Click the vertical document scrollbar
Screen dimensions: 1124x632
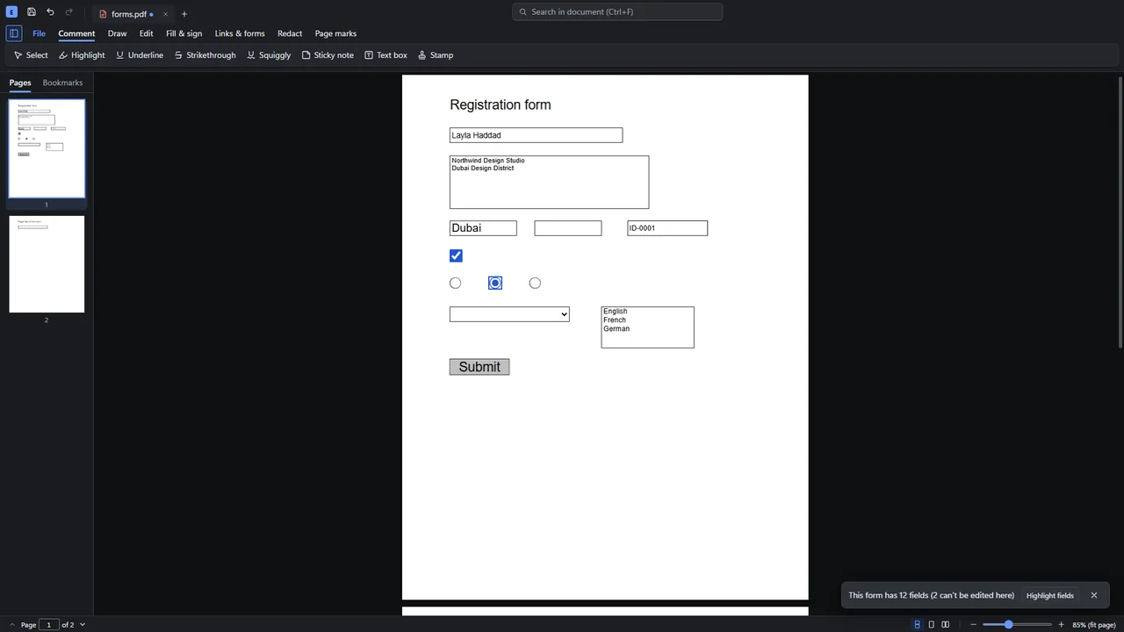[x=1120, y=212]
